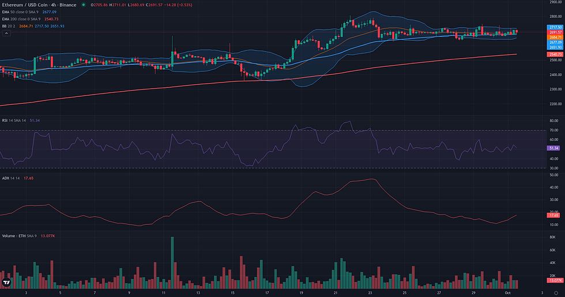Click the change value −14.28 (−0.53%)
This screenshot has width=565, height=297.
(x=178, y=5)
